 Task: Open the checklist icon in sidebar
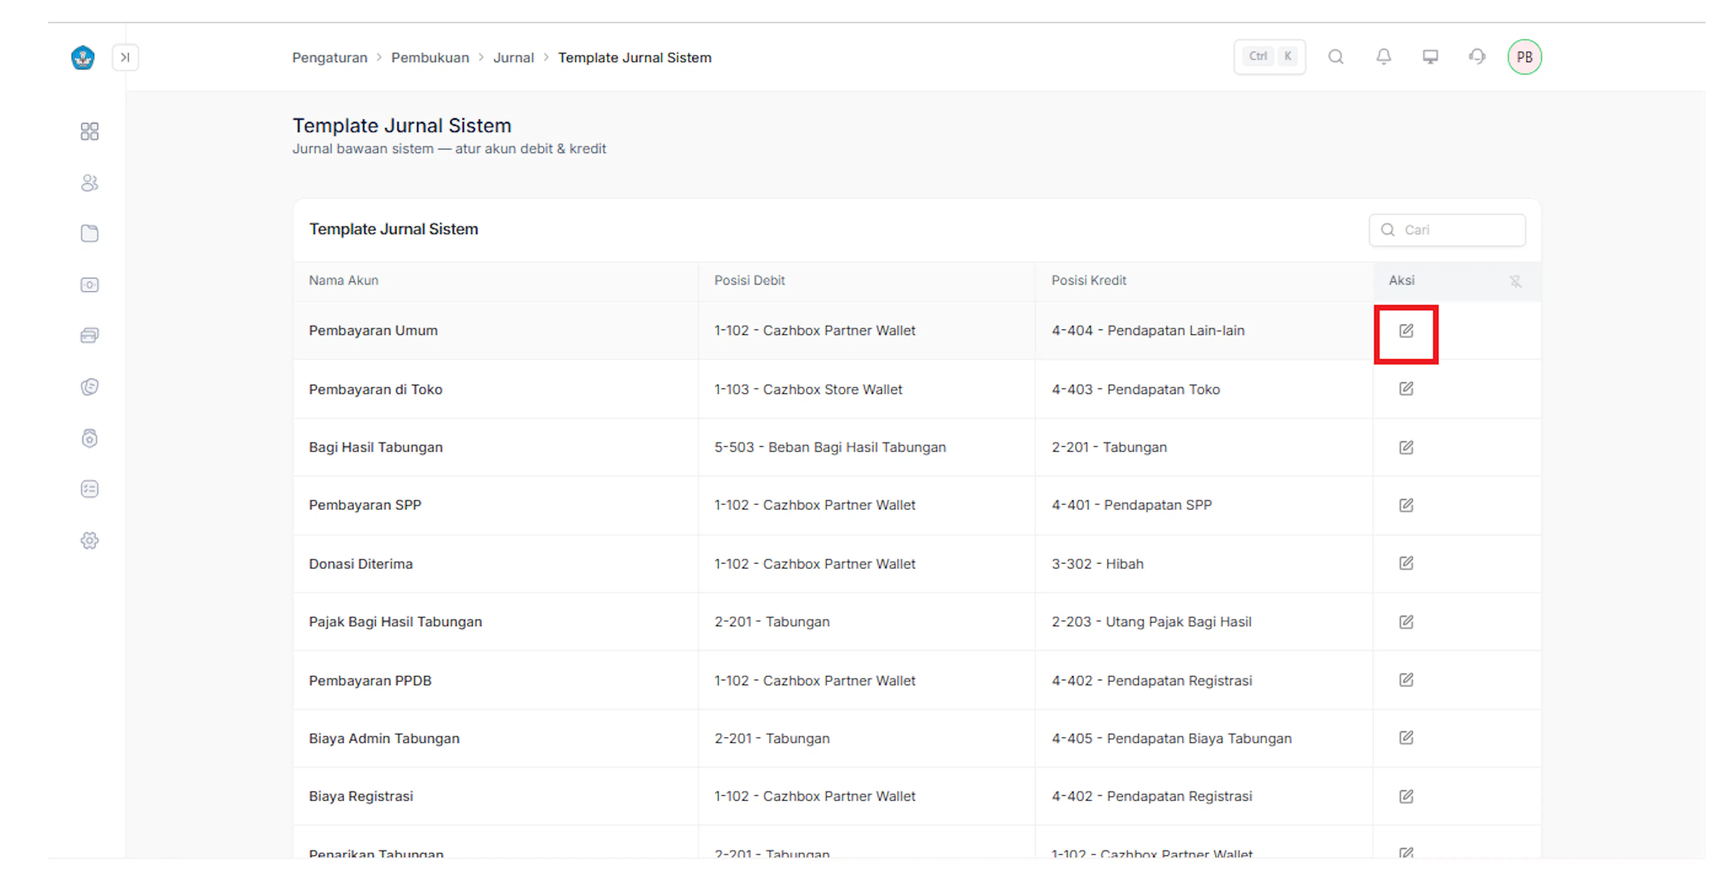pyautogui.click(x=89, y=489)
